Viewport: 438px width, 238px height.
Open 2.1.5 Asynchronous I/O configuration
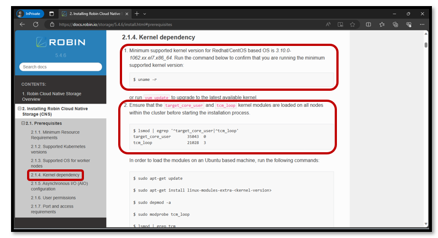click(59, 186)
